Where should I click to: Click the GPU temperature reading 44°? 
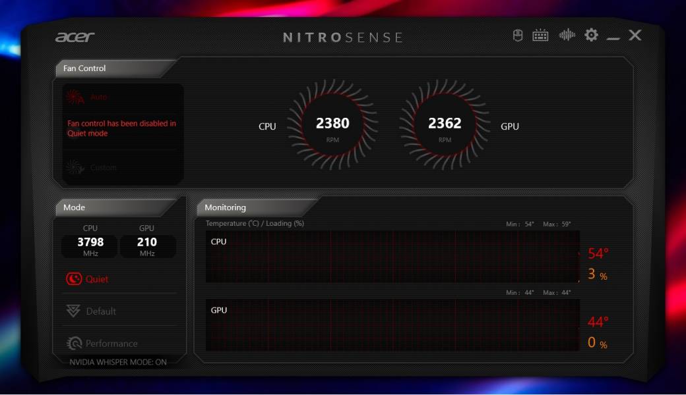598,322
